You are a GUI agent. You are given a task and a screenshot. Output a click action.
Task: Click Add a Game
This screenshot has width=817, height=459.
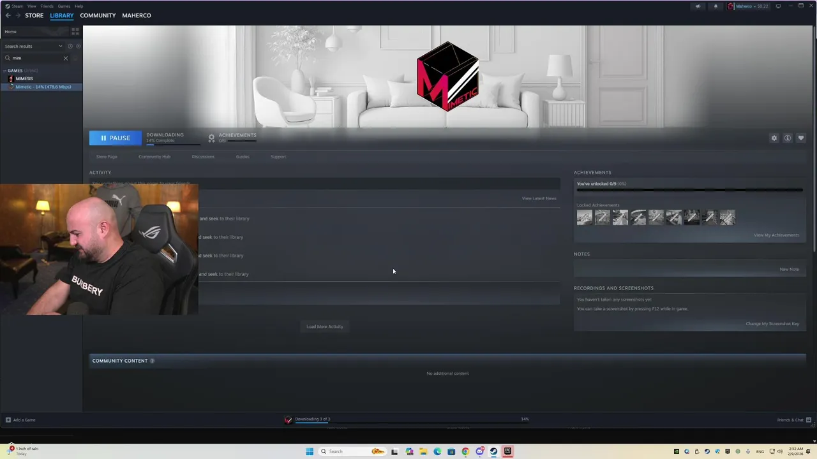[x=20, y=420]
